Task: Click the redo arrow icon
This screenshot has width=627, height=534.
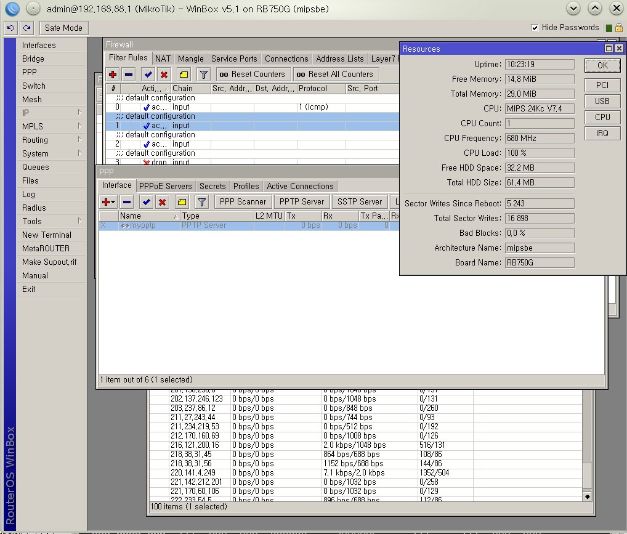Action: tap(26, 28)
